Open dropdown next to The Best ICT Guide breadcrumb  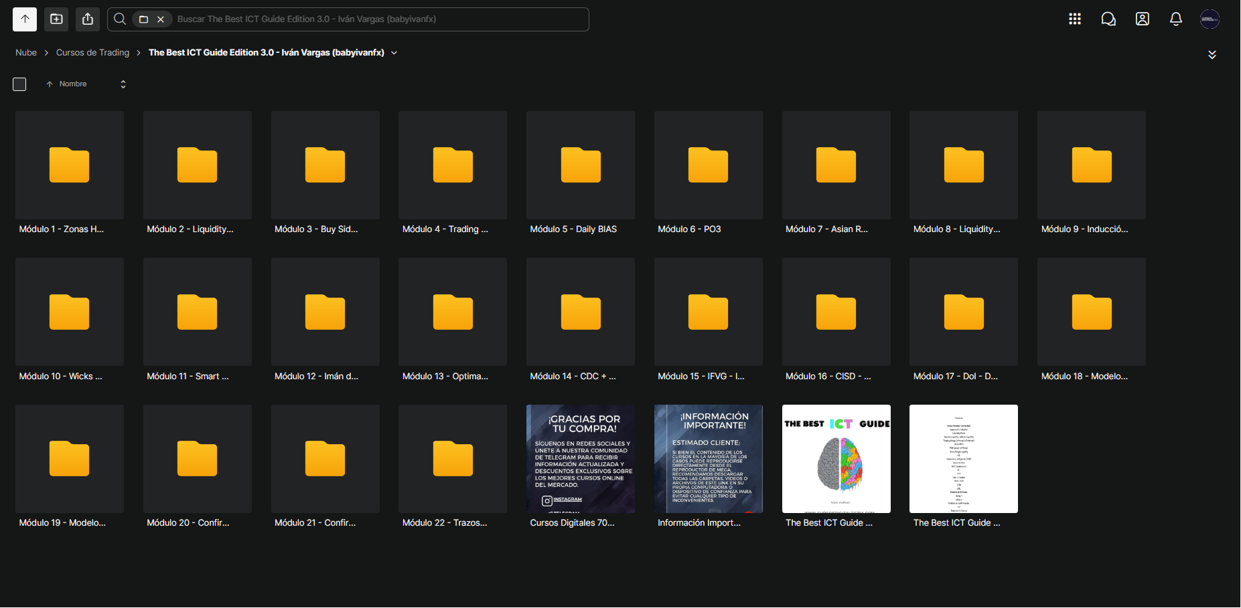point(394,53)
